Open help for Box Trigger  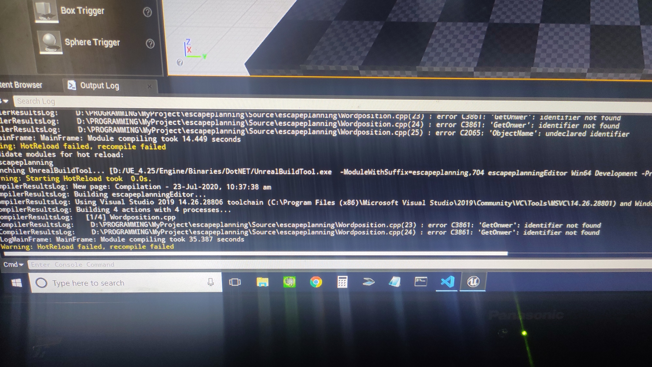point(147,12)
